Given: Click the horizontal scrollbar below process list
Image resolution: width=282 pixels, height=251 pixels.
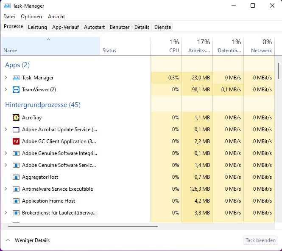Looking at the screenshot, I should 83,226.
